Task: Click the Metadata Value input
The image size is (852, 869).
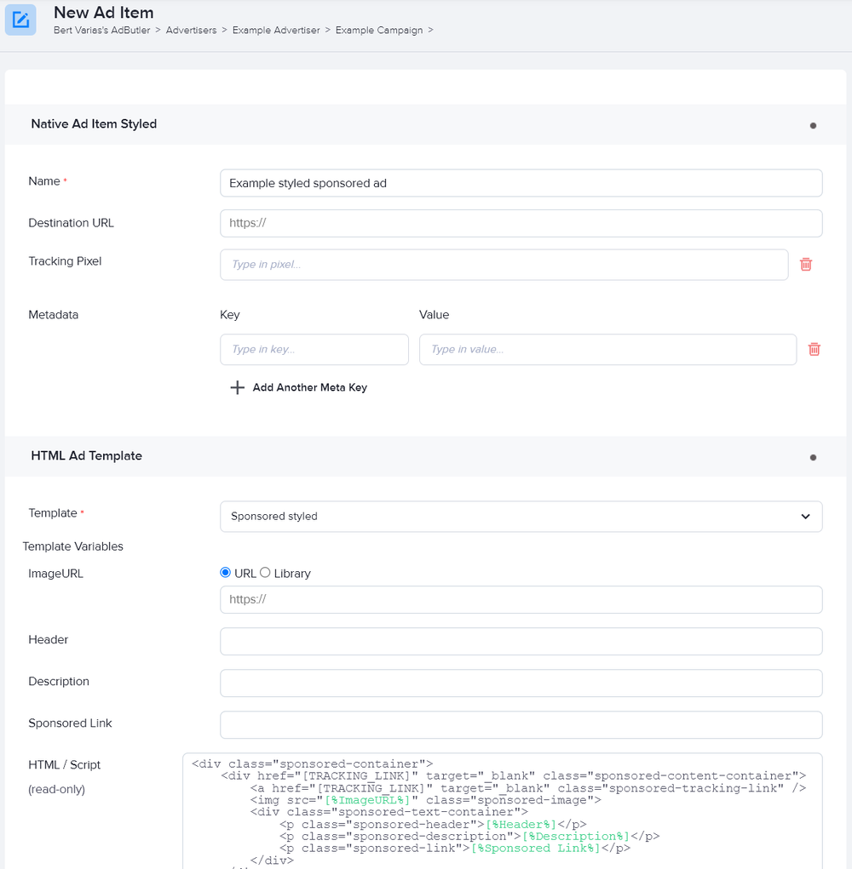Action: click(608, 349)
